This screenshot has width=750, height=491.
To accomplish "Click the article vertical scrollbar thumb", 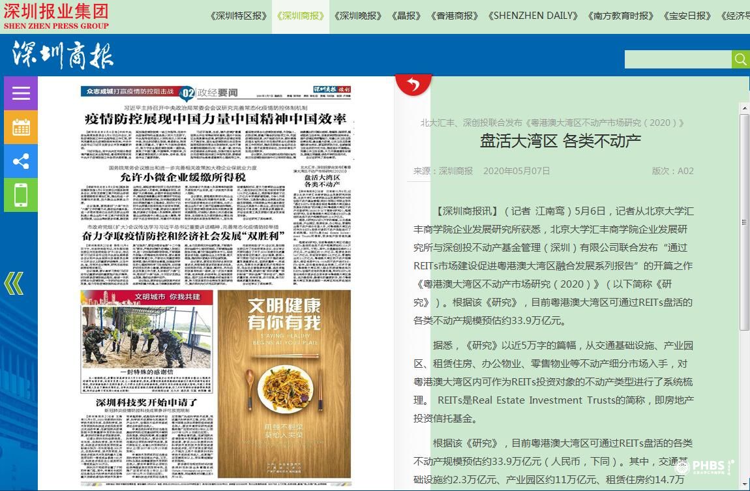I will coord(744,222).
